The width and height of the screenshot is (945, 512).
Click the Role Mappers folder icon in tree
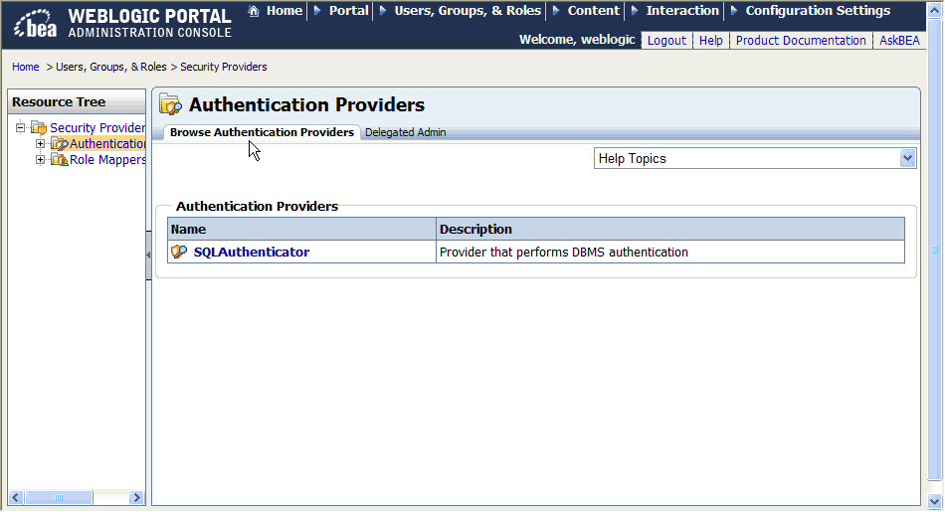coord(59,160)
